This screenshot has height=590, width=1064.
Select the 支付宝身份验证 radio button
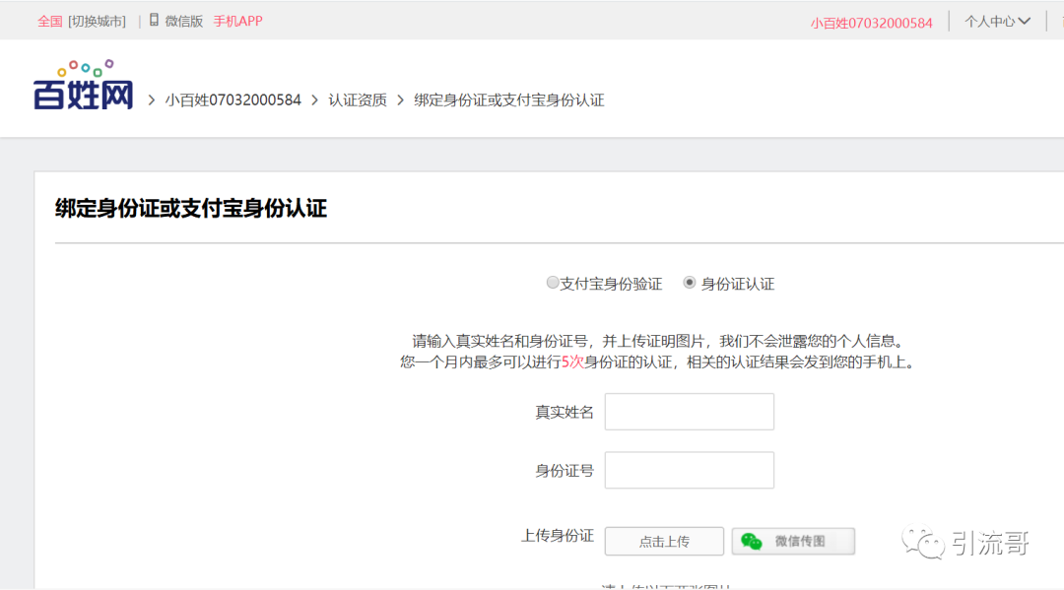point(553,284)
